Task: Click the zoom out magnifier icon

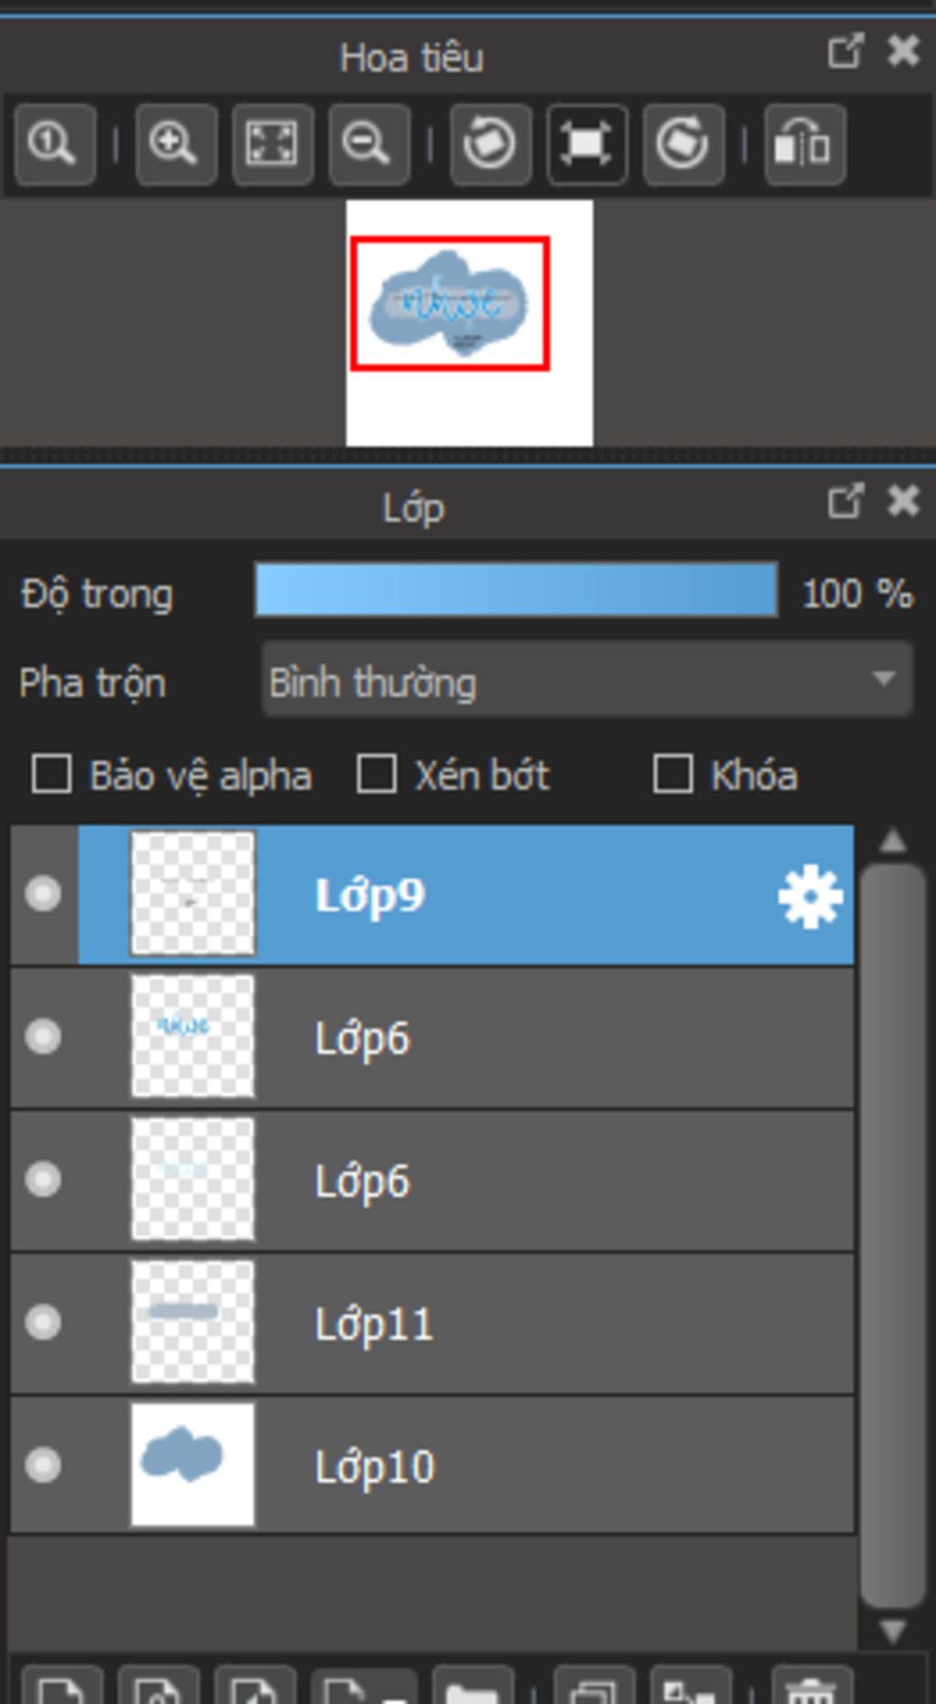Action: tap(368, 144)
